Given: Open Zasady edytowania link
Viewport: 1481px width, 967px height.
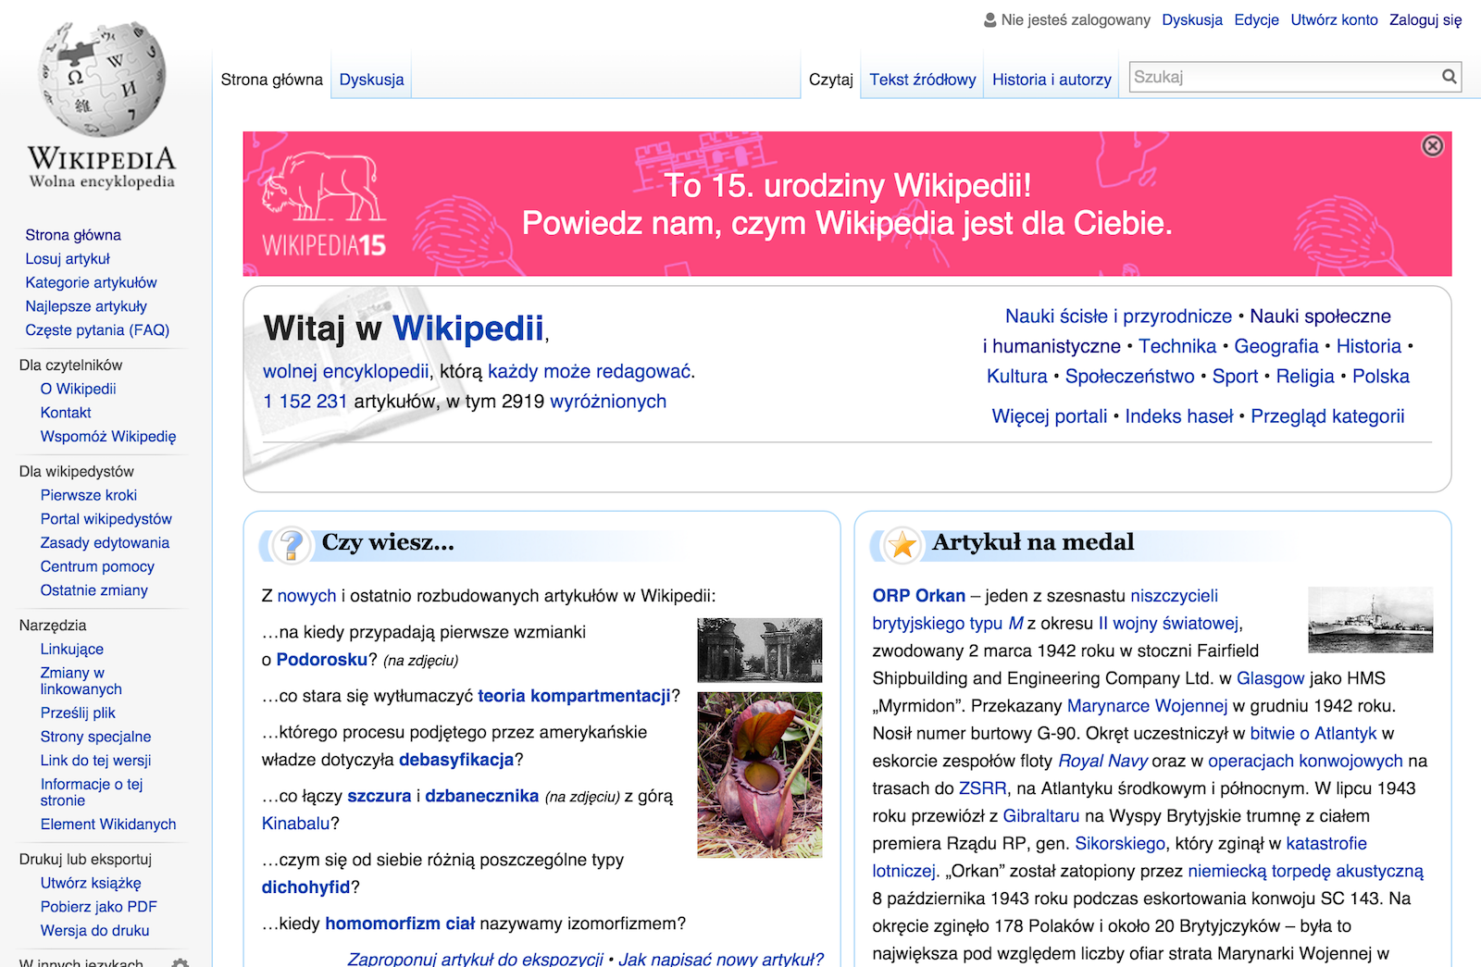Looking at the screenshot, I should (105, 543).
